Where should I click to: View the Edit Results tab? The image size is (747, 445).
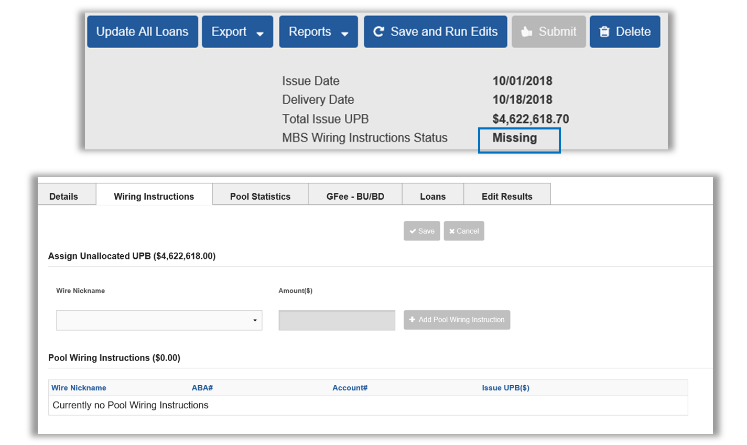click(x=507, y=194)
